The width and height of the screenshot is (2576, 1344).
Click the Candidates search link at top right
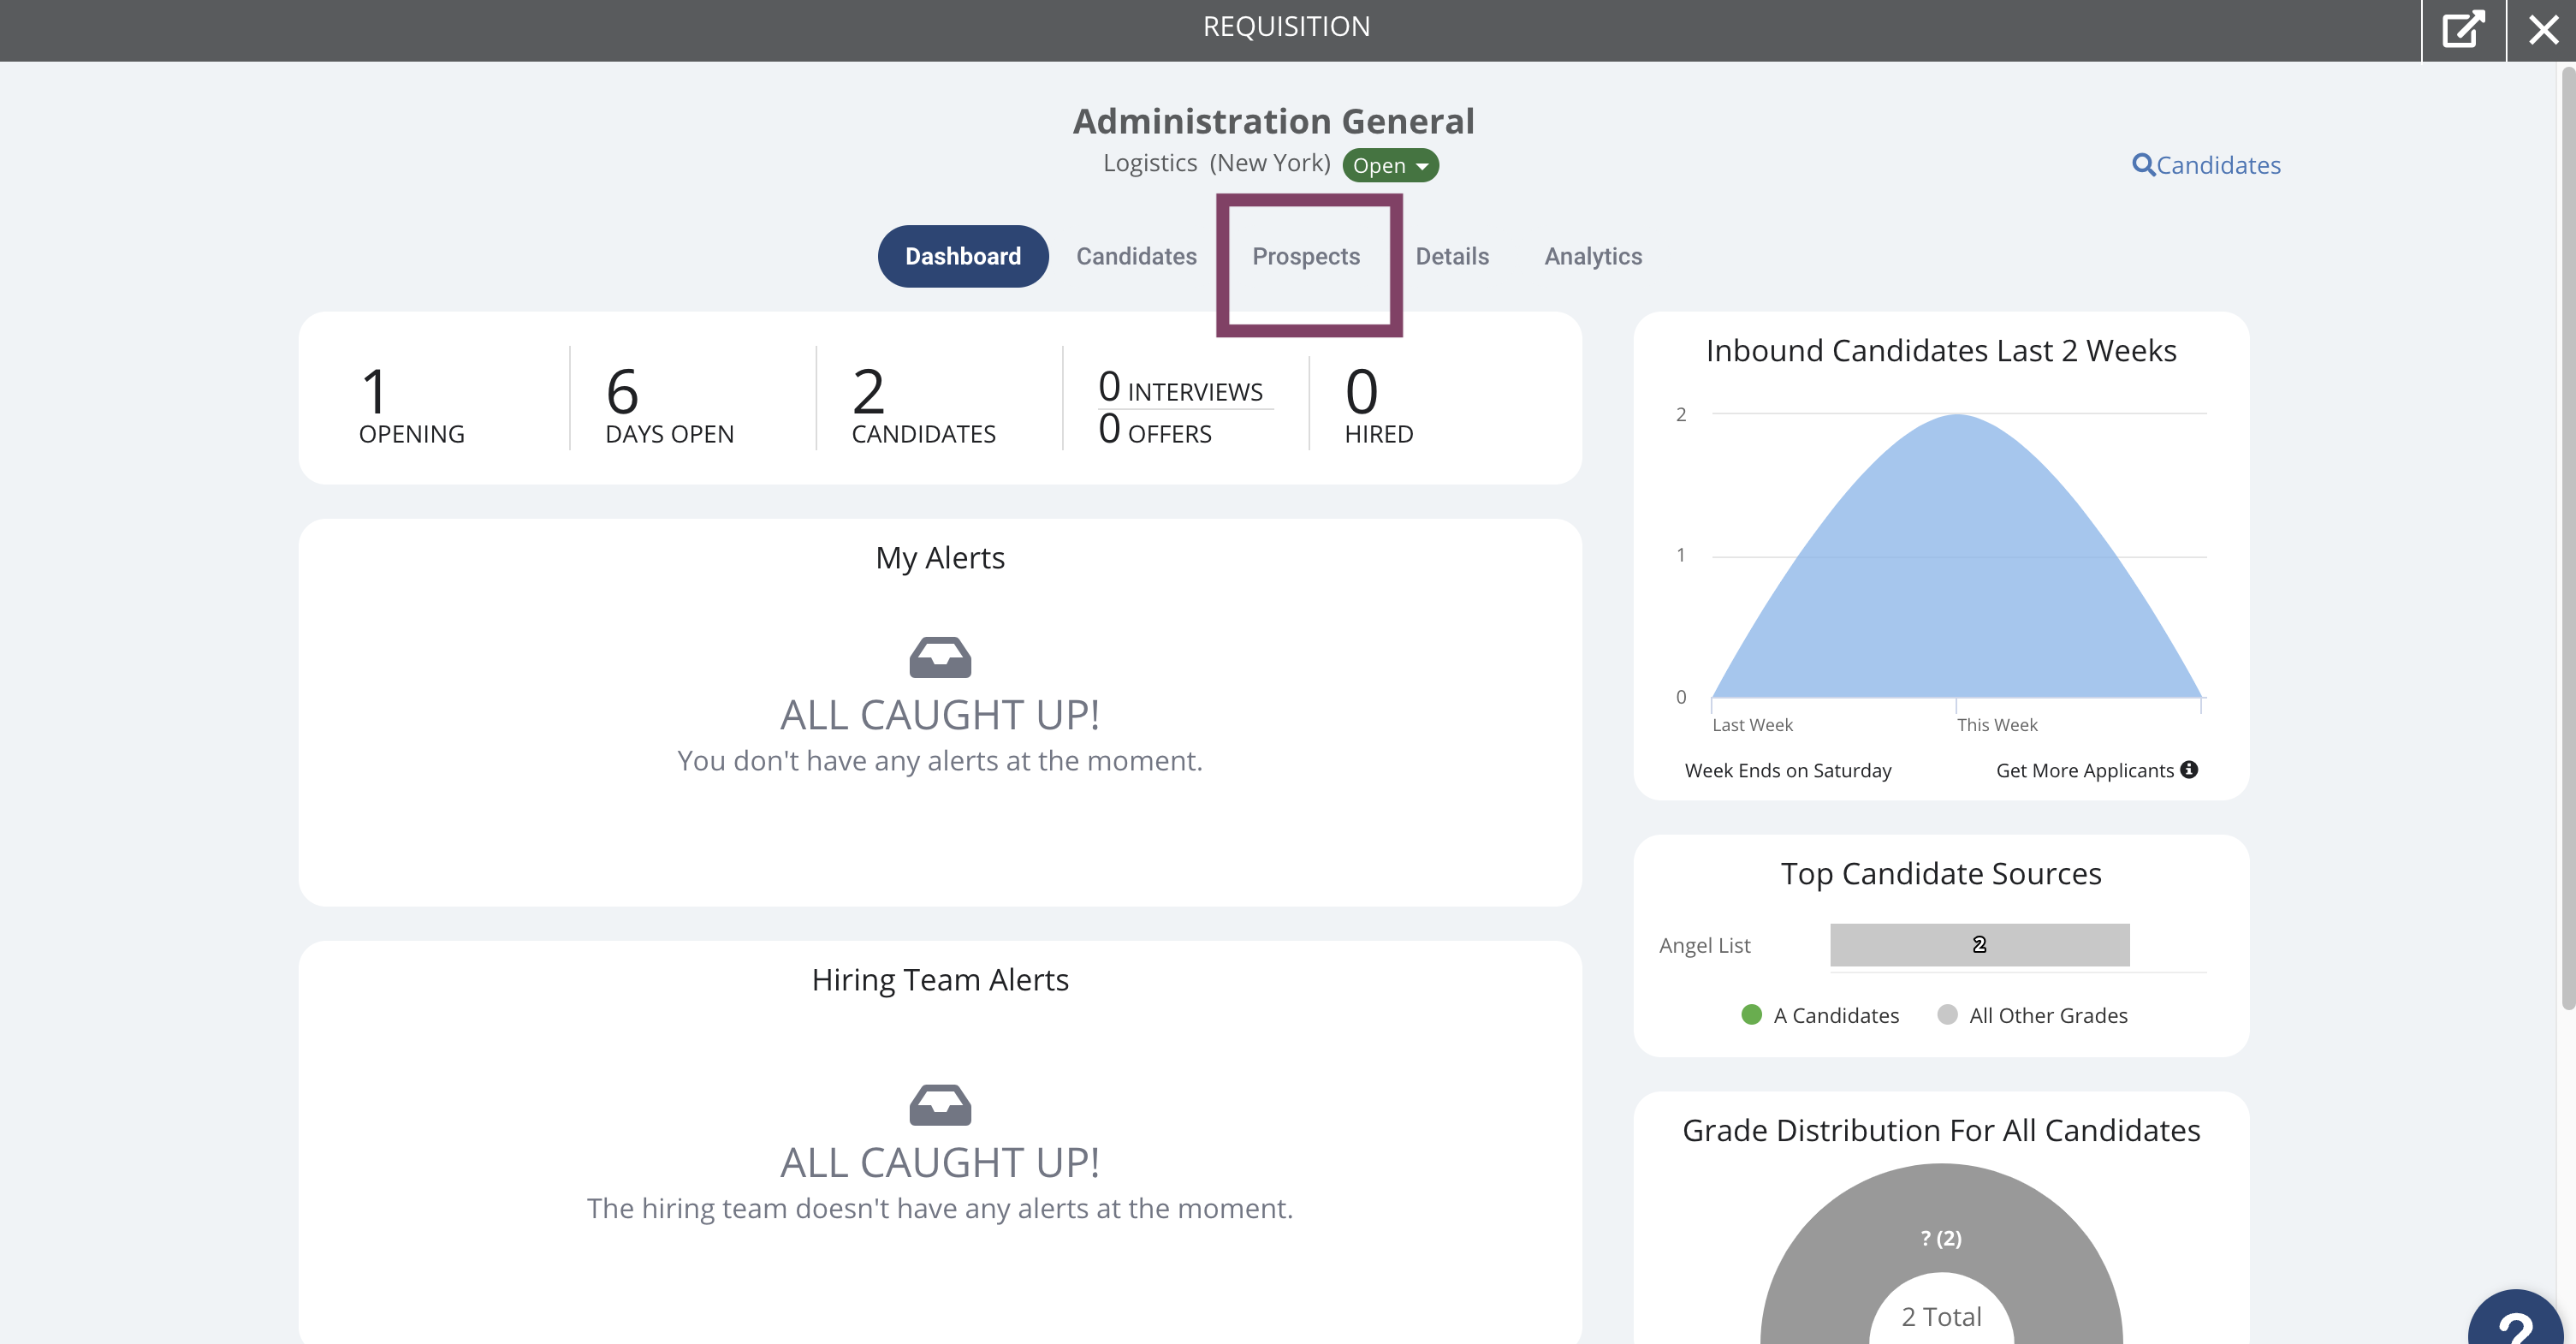click(2207, 165)
